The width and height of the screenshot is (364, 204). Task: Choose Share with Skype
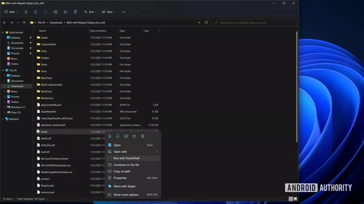[x=133, y=186]
